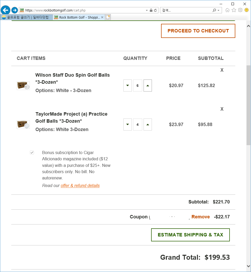Increase TaylorMade Project (a) quantity
This screenshot has height=272, width=251.
(x=148, y=124)
